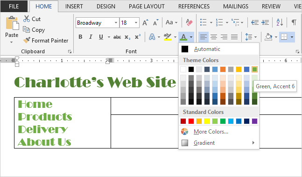
Task: Grow font size with large A icon
Action: (146, 22)
